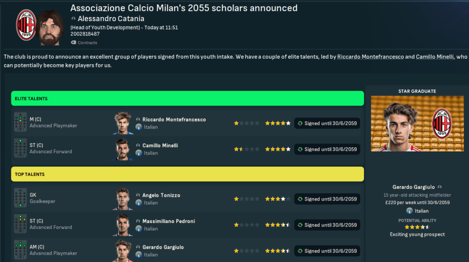
Task: Click the Star Graduate player photo
Action: coord(417,123)
